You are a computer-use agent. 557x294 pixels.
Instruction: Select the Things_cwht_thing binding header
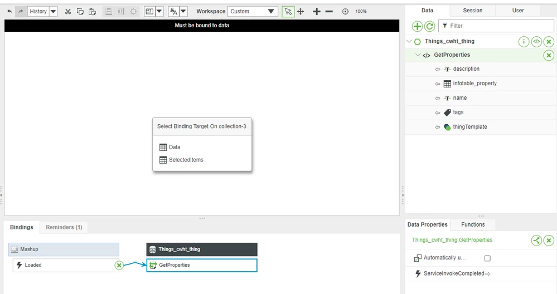click(x=202, y=249)
